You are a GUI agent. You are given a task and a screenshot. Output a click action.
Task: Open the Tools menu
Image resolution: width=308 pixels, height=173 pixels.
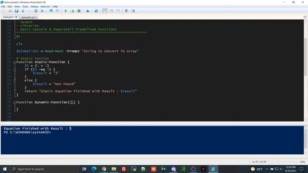[25, 6]
